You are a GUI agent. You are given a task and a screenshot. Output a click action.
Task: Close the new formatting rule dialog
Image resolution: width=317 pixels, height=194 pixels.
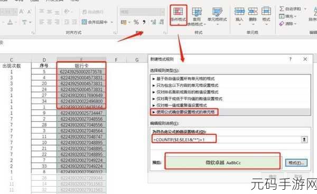(x=305, y=59)
